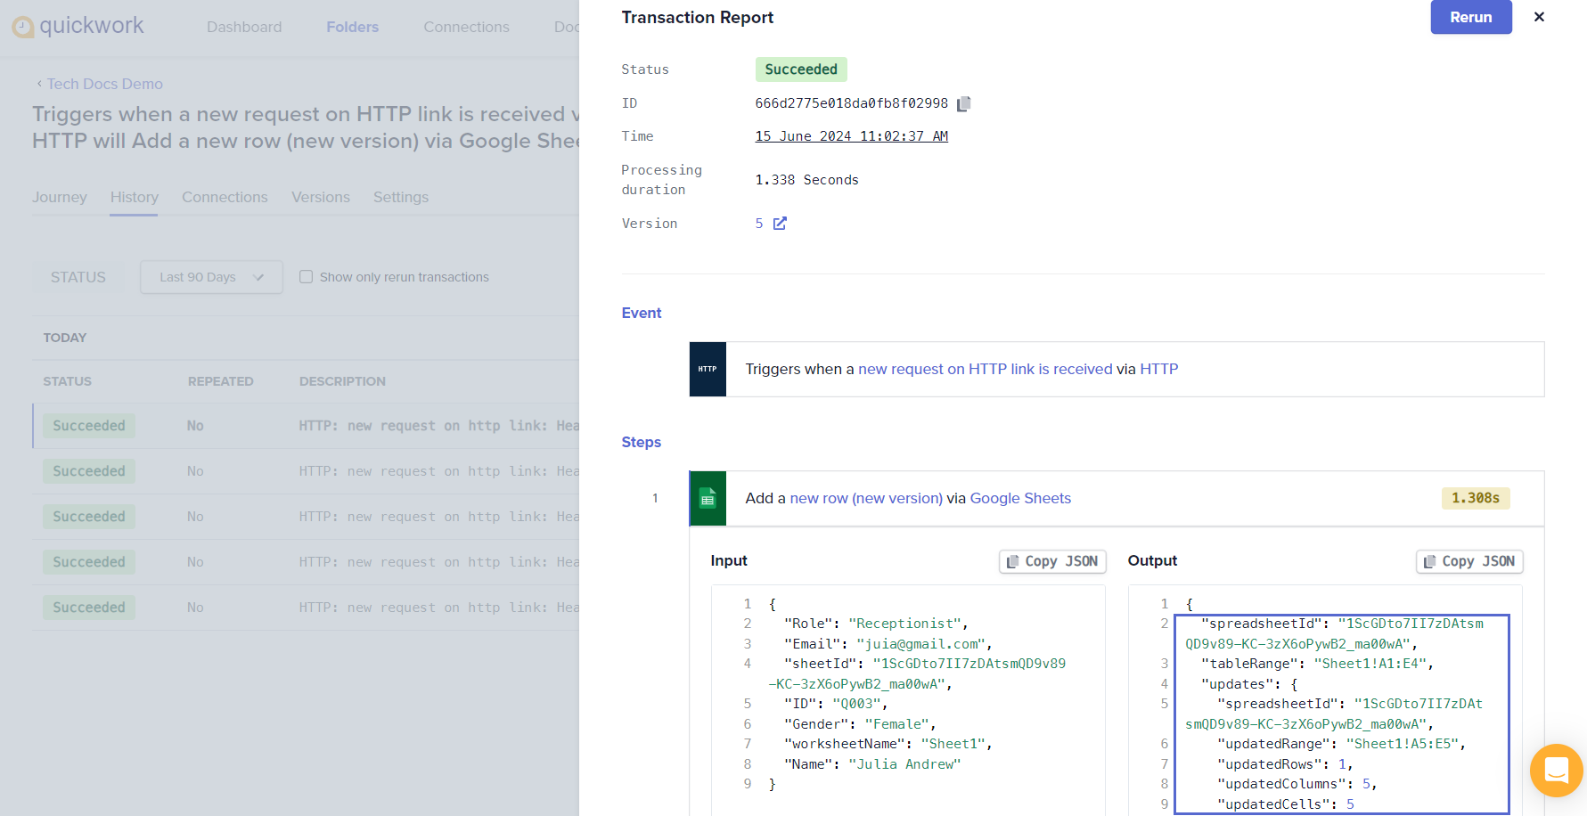
Task: Switch to the Journey tab
Action: coord(60,197)
